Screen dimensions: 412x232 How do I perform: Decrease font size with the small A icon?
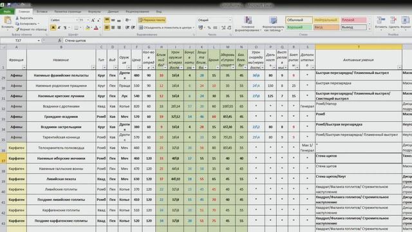98,20
